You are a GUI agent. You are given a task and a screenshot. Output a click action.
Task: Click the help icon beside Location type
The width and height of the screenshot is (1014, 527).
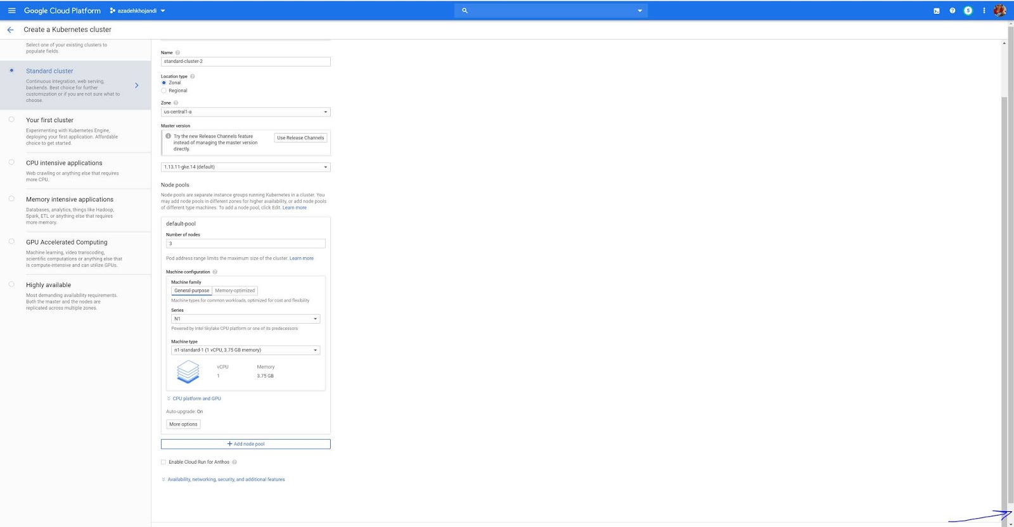point(193,77)
